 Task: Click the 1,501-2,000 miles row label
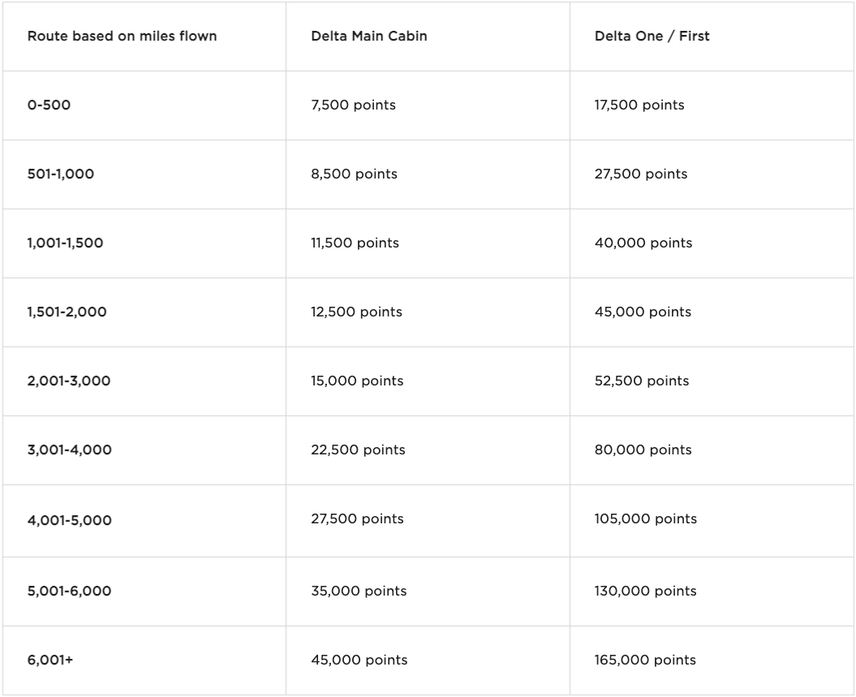click(x=67, y=312)
